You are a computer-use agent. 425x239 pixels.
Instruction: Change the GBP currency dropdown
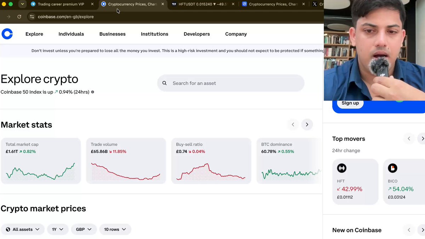[84, 229]
